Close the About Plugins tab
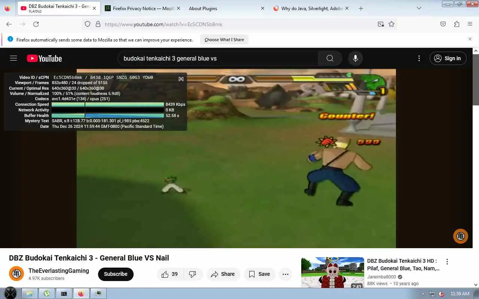The image size is (479, 299). (262, 8)
